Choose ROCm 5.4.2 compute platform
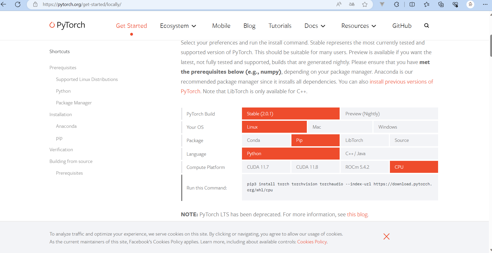This screenshot has height=253, width=492. point(365,167)
